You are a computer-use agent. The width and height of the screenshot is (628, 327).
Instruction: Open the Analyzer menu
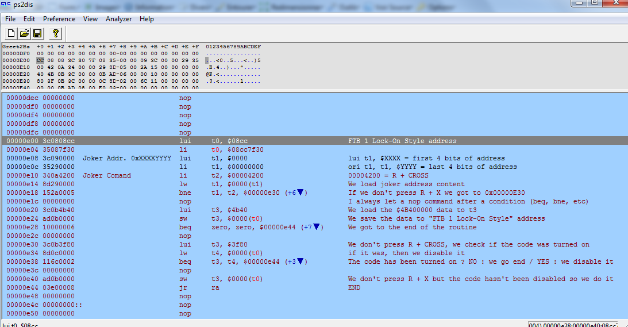pos(119,19)
